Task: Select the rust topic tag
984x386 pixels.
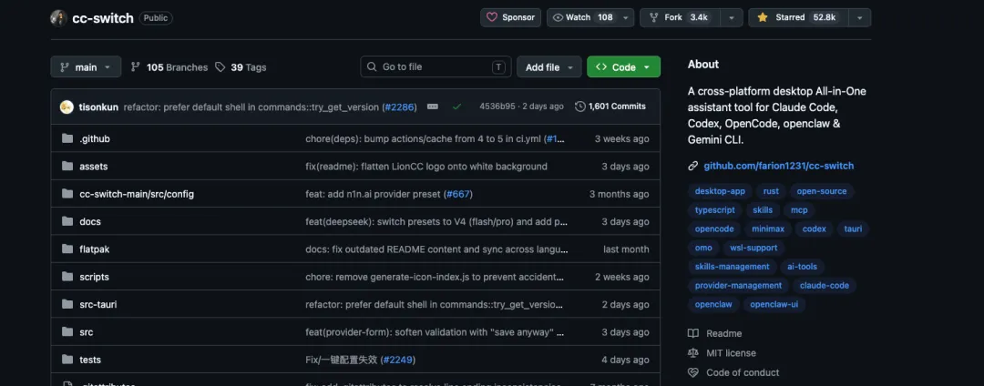Action: [771, 191]
